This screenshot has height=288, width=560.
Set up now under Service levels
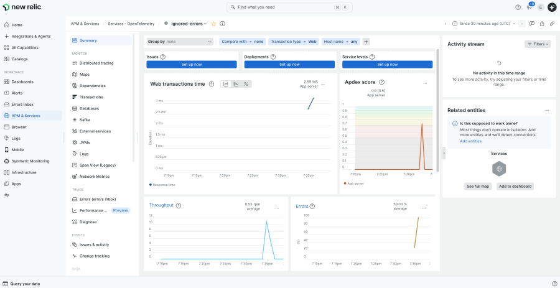point(388,65)
